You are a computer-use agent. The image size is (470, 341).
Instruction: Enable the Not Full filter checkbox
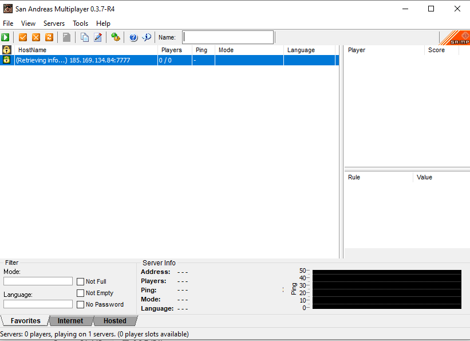coord(81,281)
